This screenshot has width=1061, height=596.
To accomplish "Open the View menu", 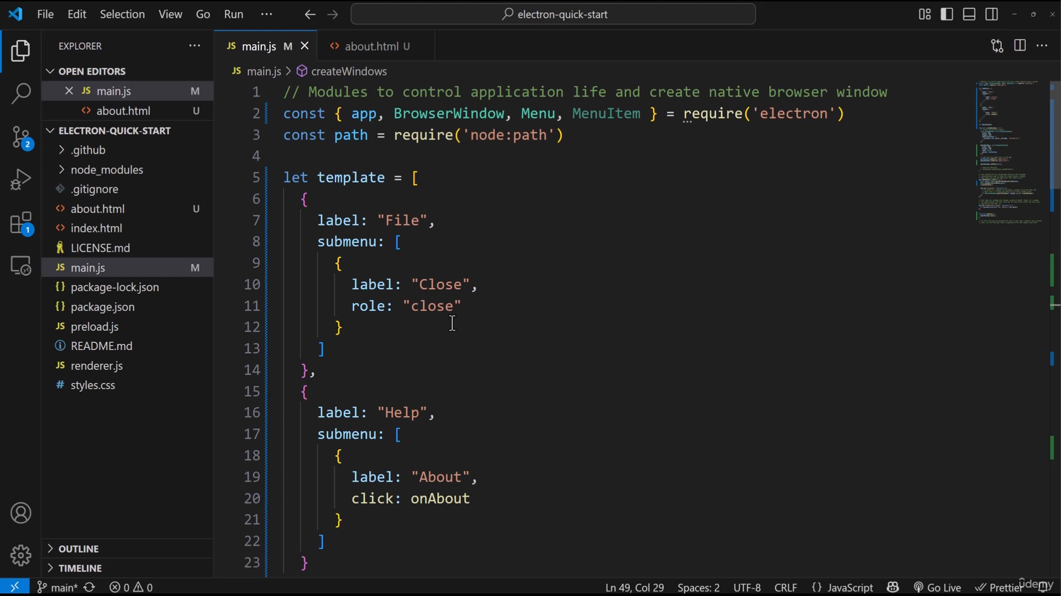I will tap(170, 14).
